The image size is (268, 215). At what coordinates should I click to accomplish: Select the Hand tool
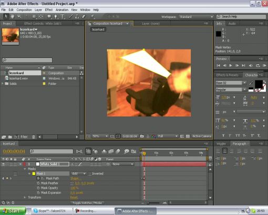pos(13,16)
